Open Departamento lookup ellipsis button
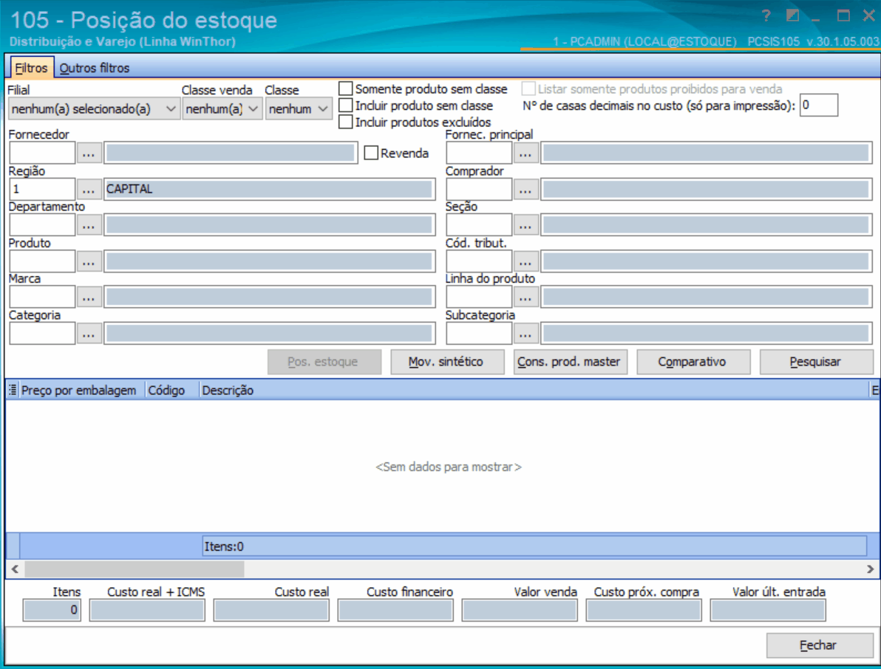 click(89, 225)
